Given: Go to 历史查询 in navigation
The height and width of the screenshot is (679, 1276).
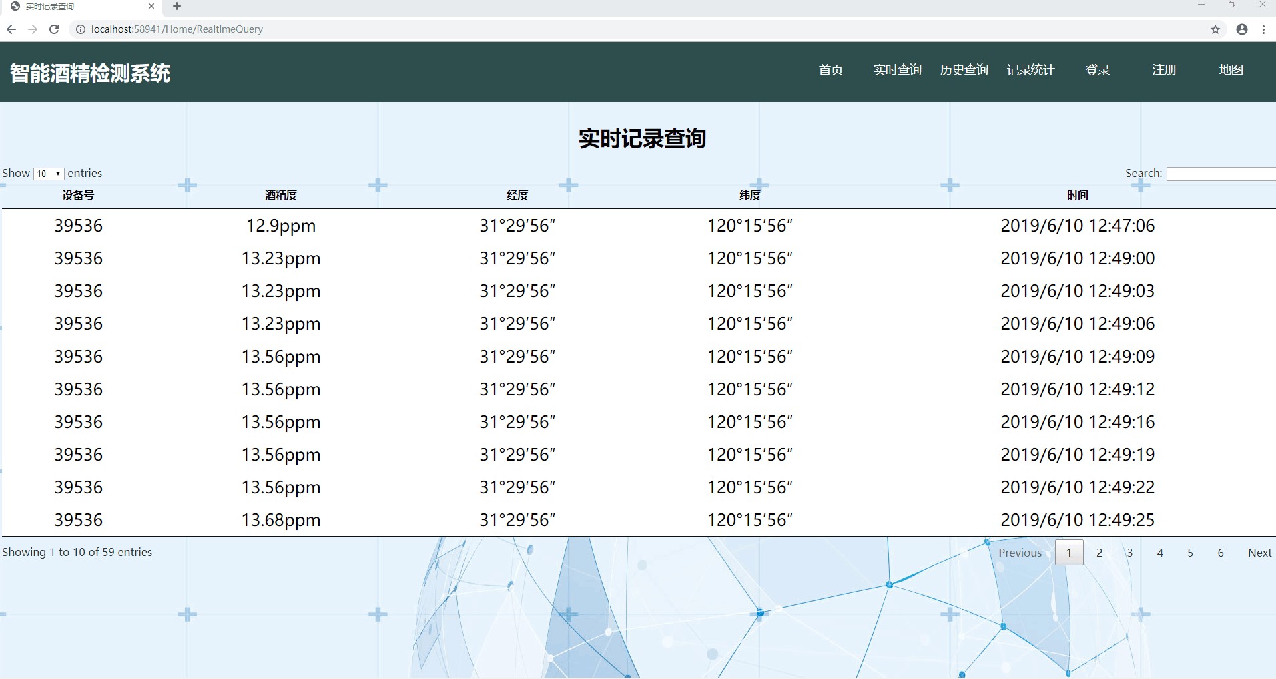Looking at the screenshot, I should point(964,70).
